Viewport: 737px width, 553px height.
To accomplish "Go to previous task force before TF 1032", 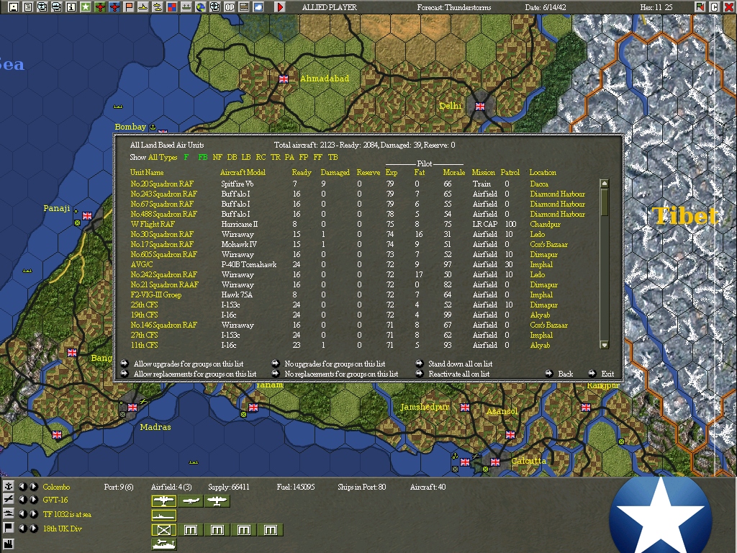I will 22,513.
